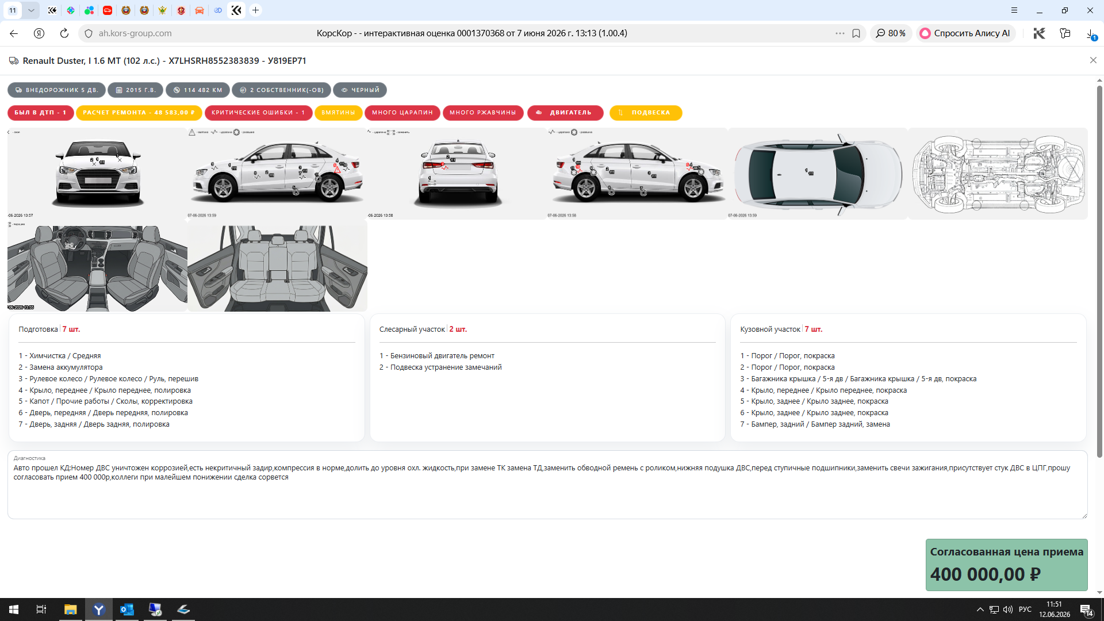Viewport: 1104px width, 621px height.
Task: Click the 80% zoom indicator
Action: 891,33
